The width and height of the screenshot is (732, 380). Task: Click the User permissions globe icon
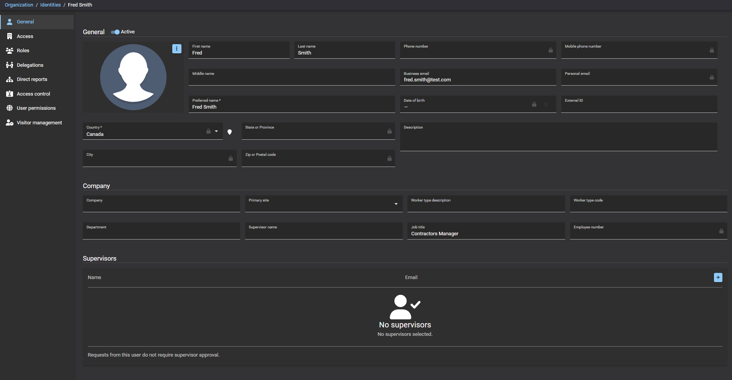[x=10, y=108]
